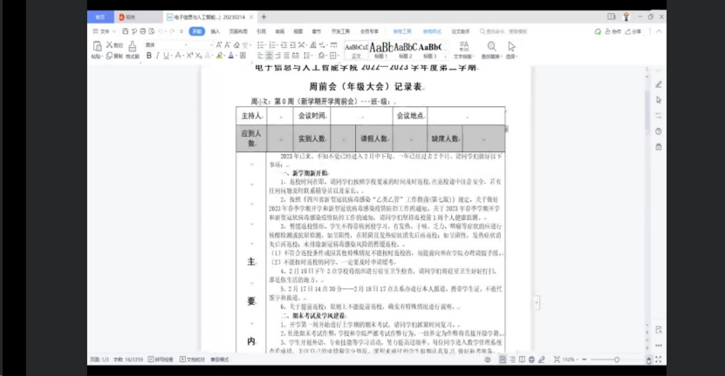Click the eye protection mode icon in status bar
Screen dimensions: 725x376
(488, 359)
